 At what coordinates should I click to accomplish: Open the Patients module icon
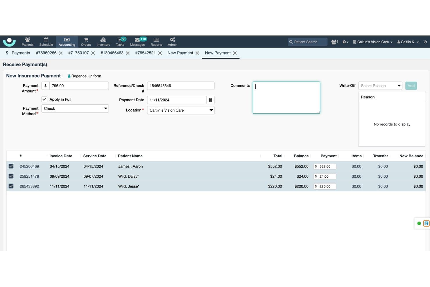point(27,42)
